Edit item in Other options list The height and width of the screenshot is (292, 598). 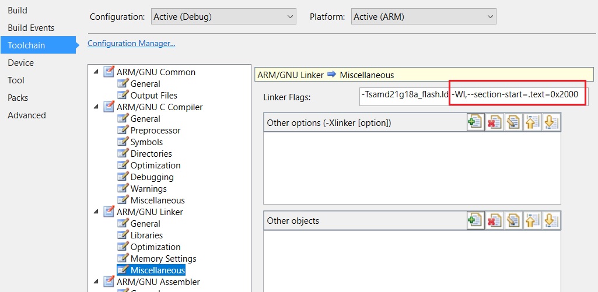[x=513, y=123]
